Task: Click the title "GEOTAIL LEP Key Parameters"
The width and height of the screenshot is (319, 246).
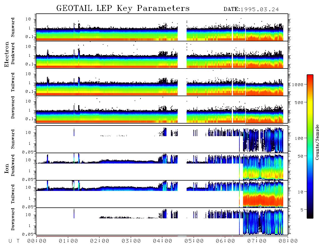Action: point(123,8)
